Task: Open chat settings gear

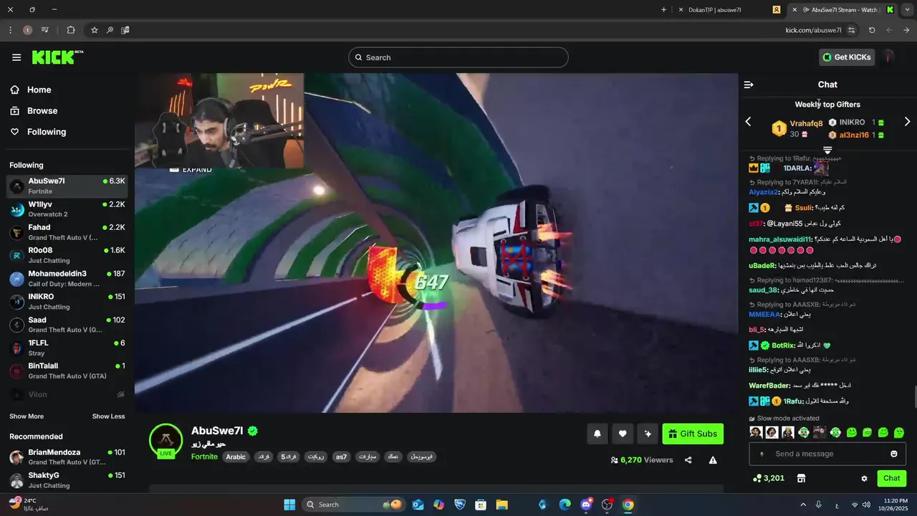Action: 864,478
